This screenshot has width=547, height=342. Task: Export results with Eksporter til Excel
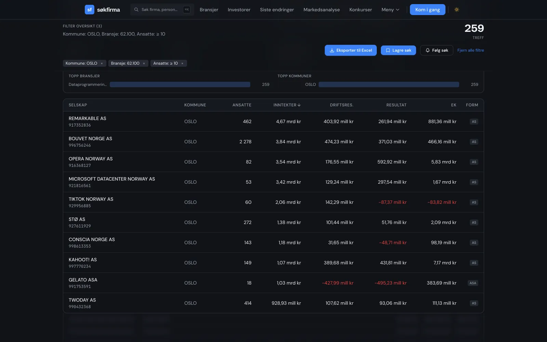point(351,50)
